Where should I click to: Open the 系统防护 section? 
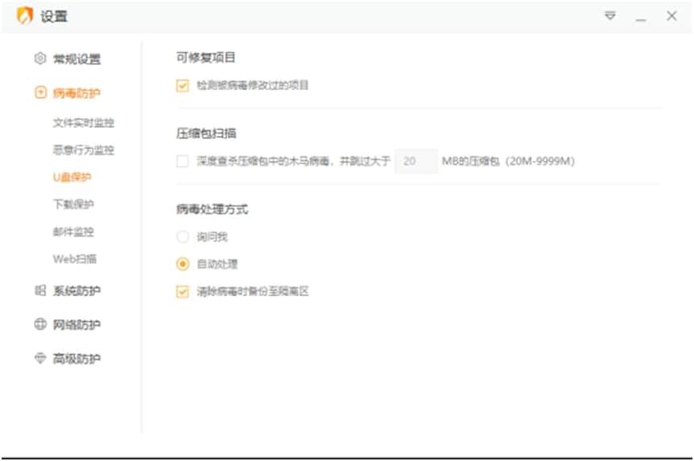pos(76,290)
